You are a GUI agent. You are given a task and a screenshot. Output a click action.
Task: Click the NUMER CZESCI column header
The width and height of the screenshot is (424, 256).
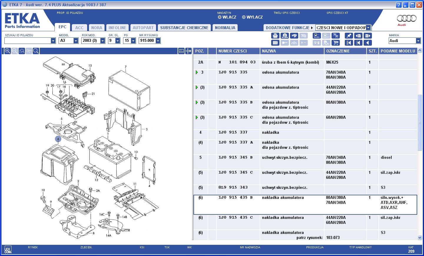(238, 51)
